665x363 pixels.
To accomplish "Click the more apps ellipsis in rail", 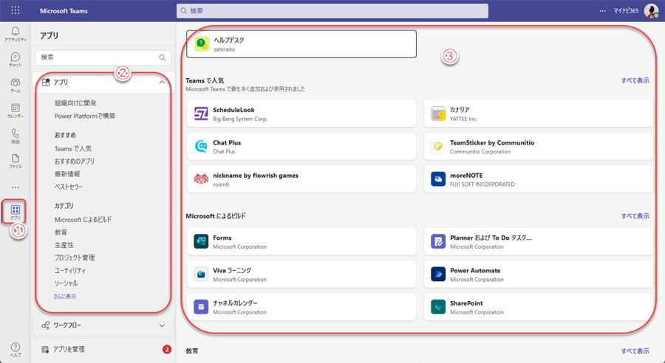I will click(x=16, y=187).
